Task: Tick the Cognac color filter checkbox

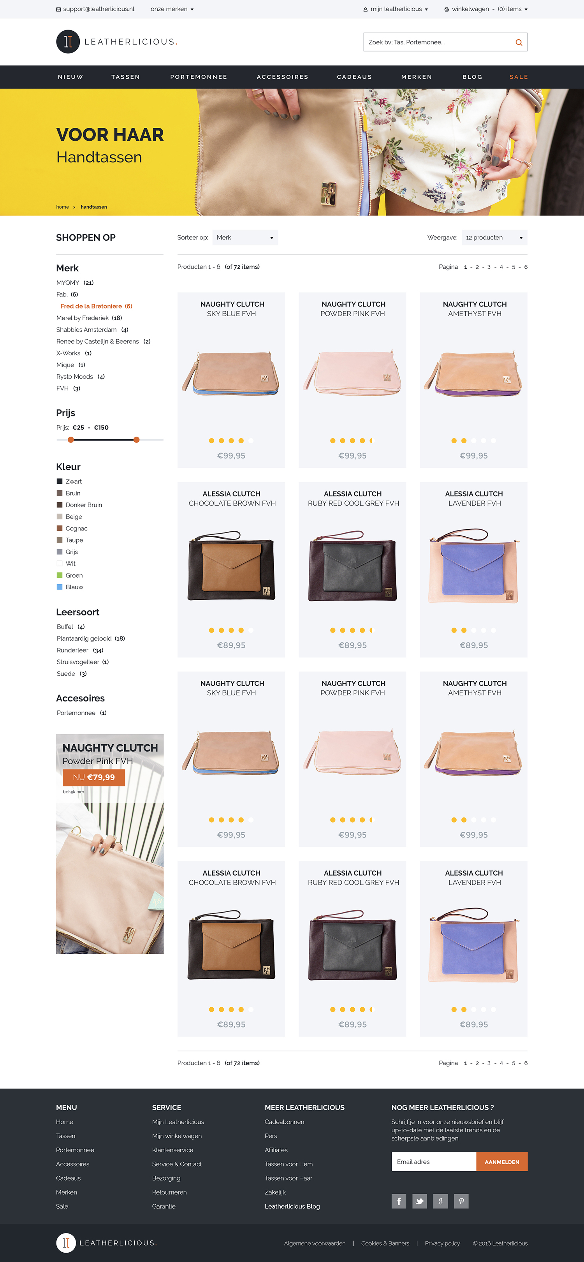Action: pos(60,529)
